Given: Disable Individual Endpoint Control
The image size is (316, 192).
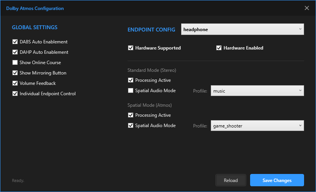Looking at the screenshot, I should click(15, 94).
